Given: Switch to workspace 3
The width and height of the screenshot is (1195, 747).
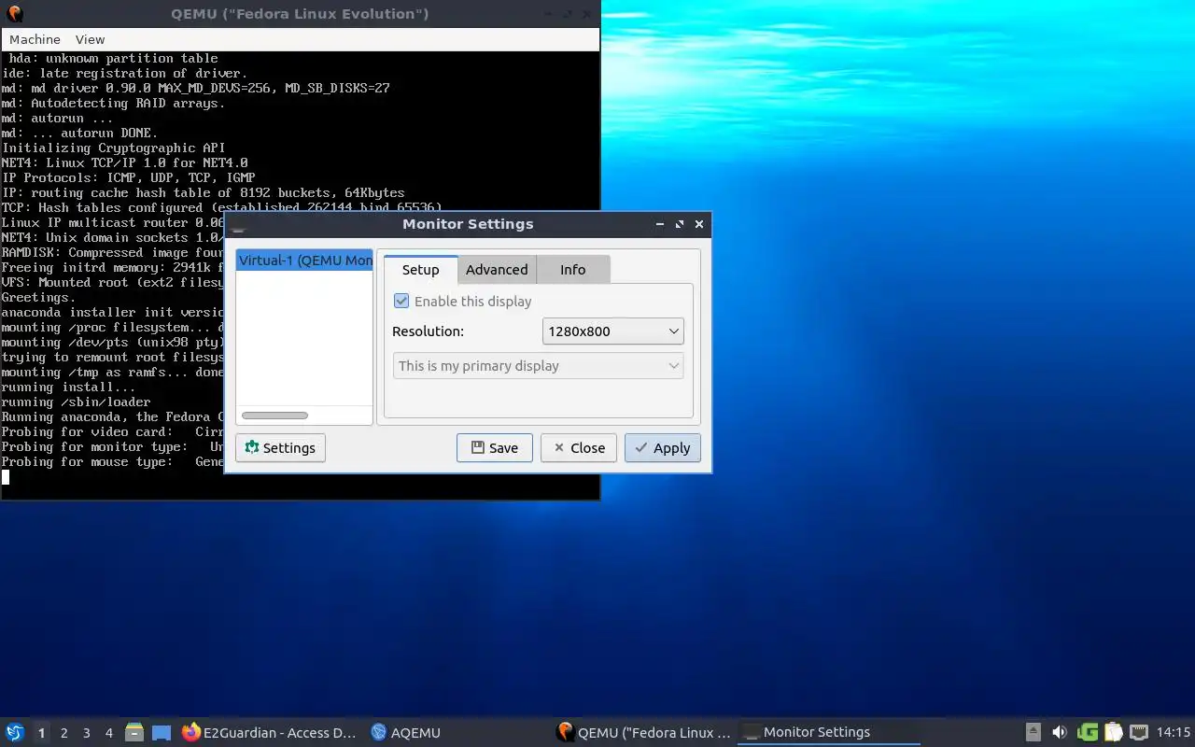Looking at the screenshot, I should [86, 733].
